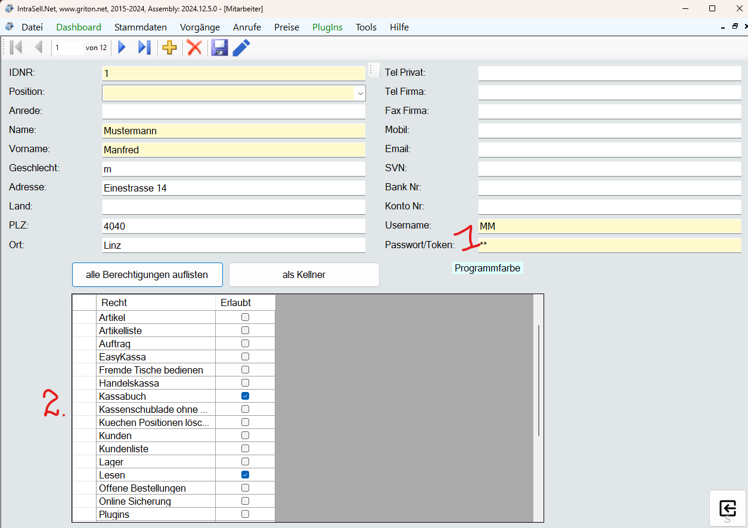Click the Name field Mustermann
This screenshot has height=528, width=748.
click(x=234, y=131)
